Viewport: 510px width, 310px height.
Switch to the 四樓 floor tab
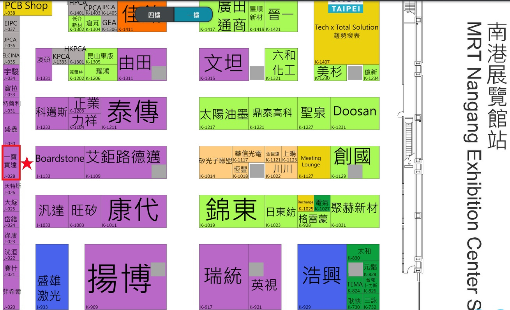click(154, 15)
